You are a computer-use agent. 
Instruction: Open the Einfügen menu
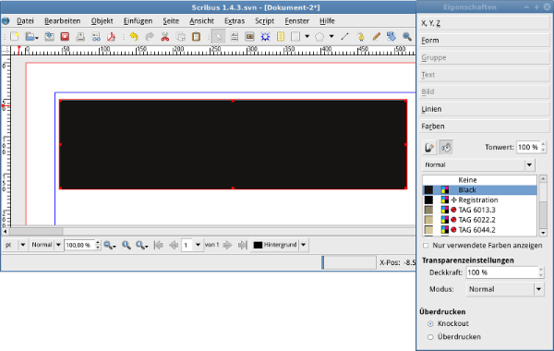138,21
